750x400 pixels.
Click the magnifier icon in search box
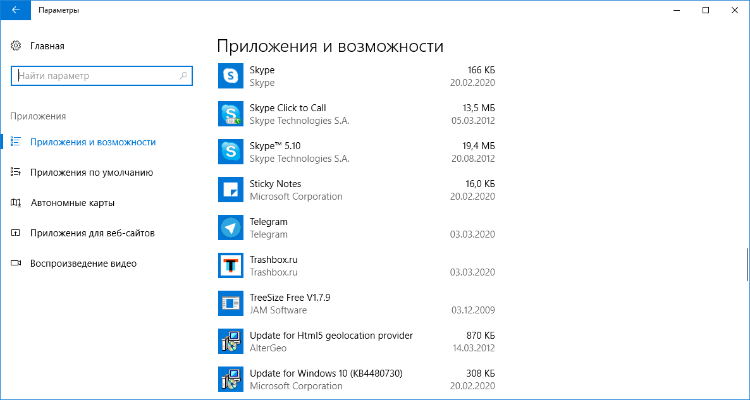(x=183, y=75)
